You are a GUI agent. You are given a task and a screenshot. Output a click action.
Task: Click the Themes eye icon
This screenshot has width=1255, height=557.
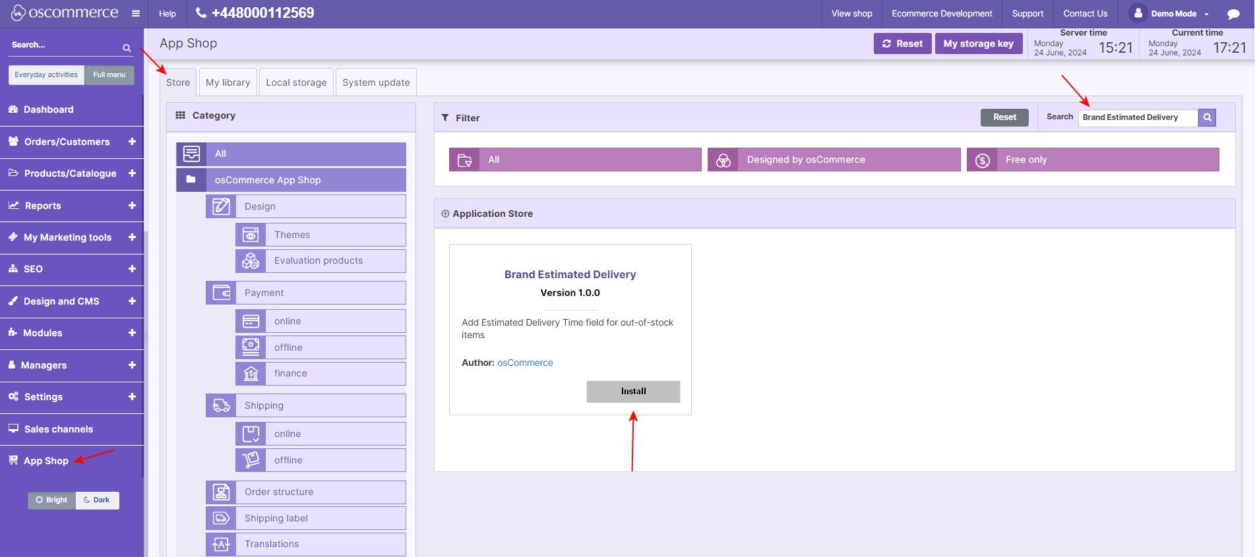[251, 235]
